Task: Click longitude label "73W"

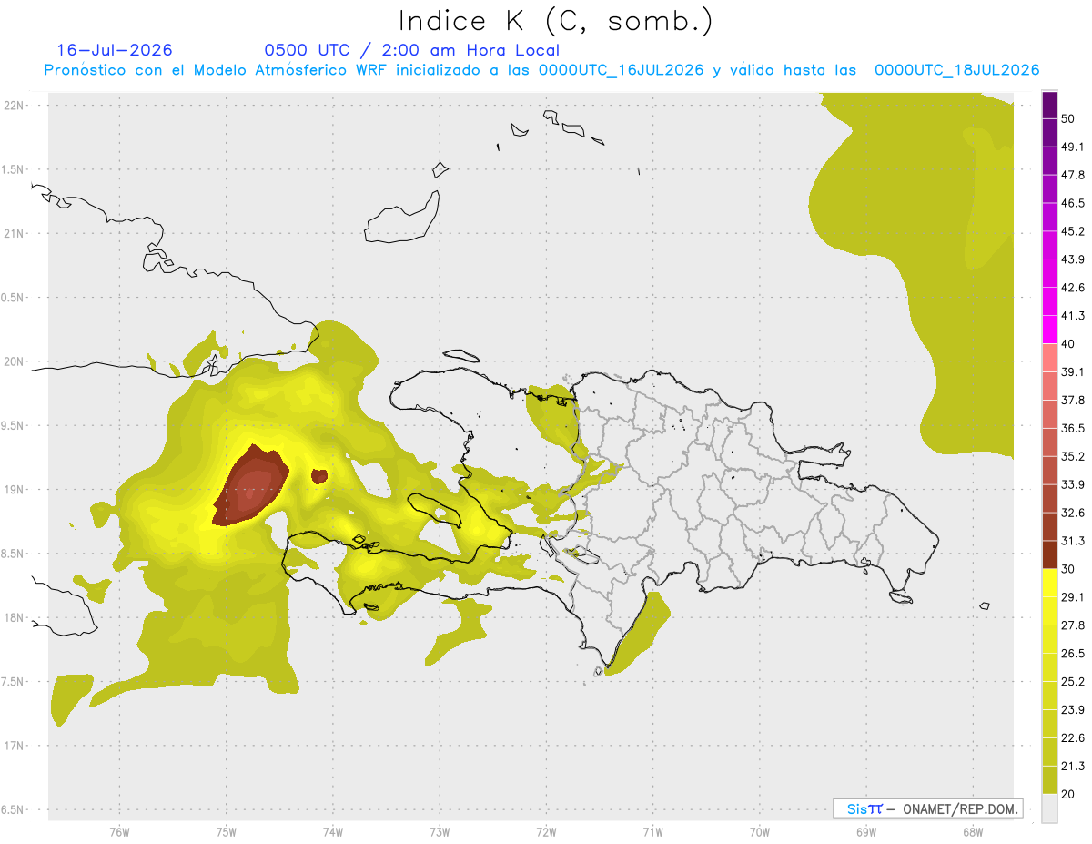Action: (x=440, y=831)
